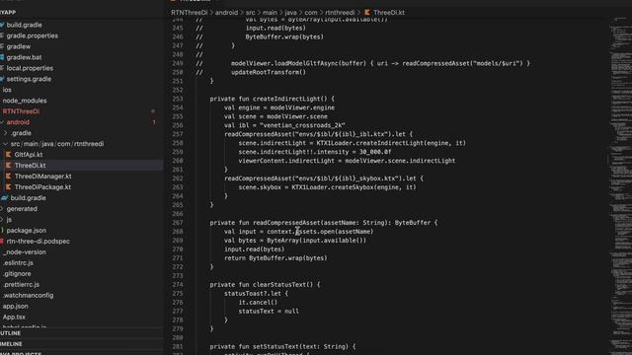
Task: Expand the generated folder
Action: click(22, 209)
